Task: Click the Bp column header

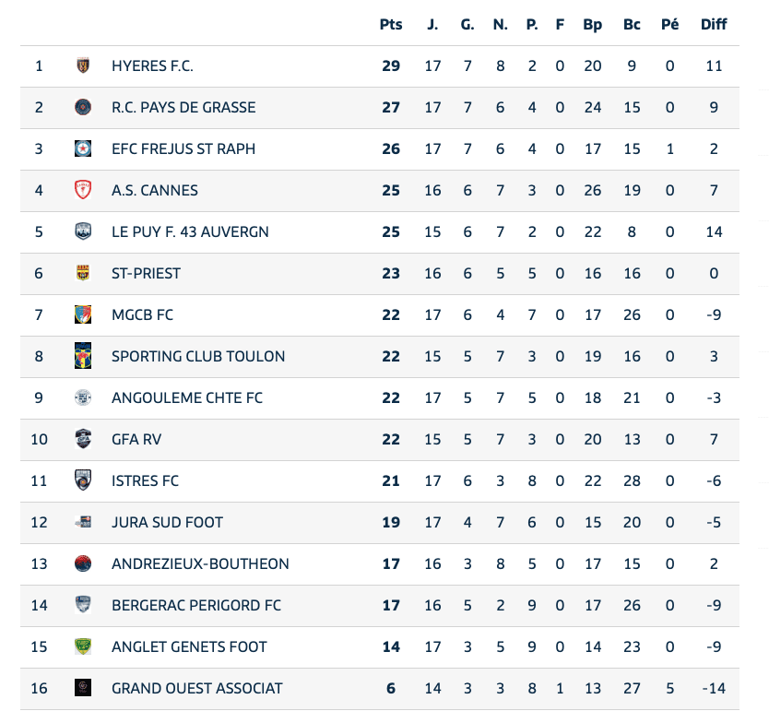Action: tap(592, 24)
